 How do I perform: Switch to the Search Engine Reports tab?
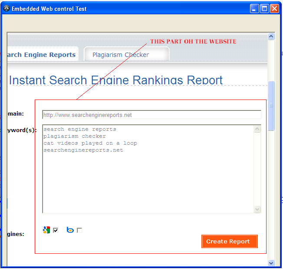(x=42, y=55)
